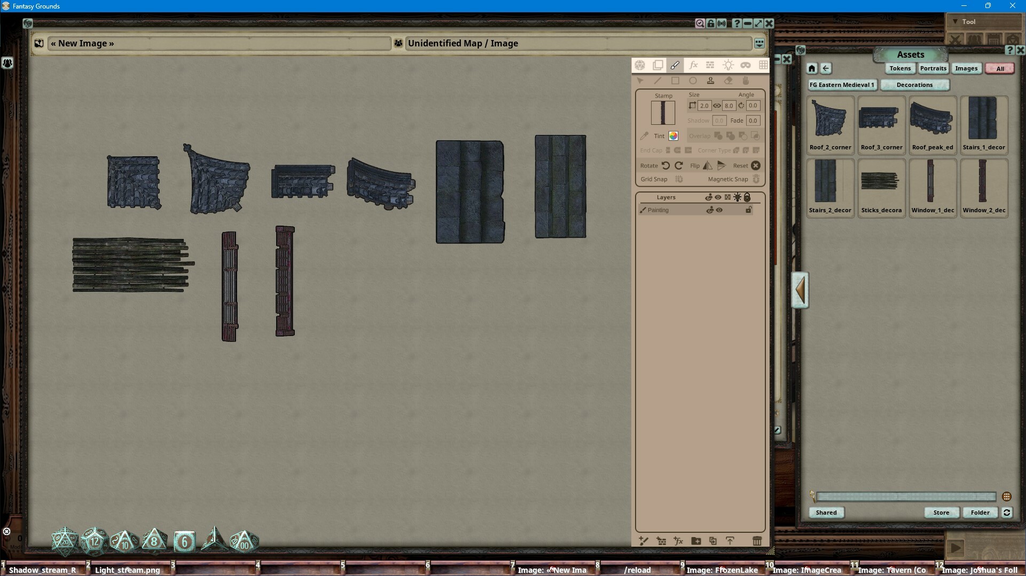Expand the Tool panel header chevron
1026x576 pixels.
[954, 21]
